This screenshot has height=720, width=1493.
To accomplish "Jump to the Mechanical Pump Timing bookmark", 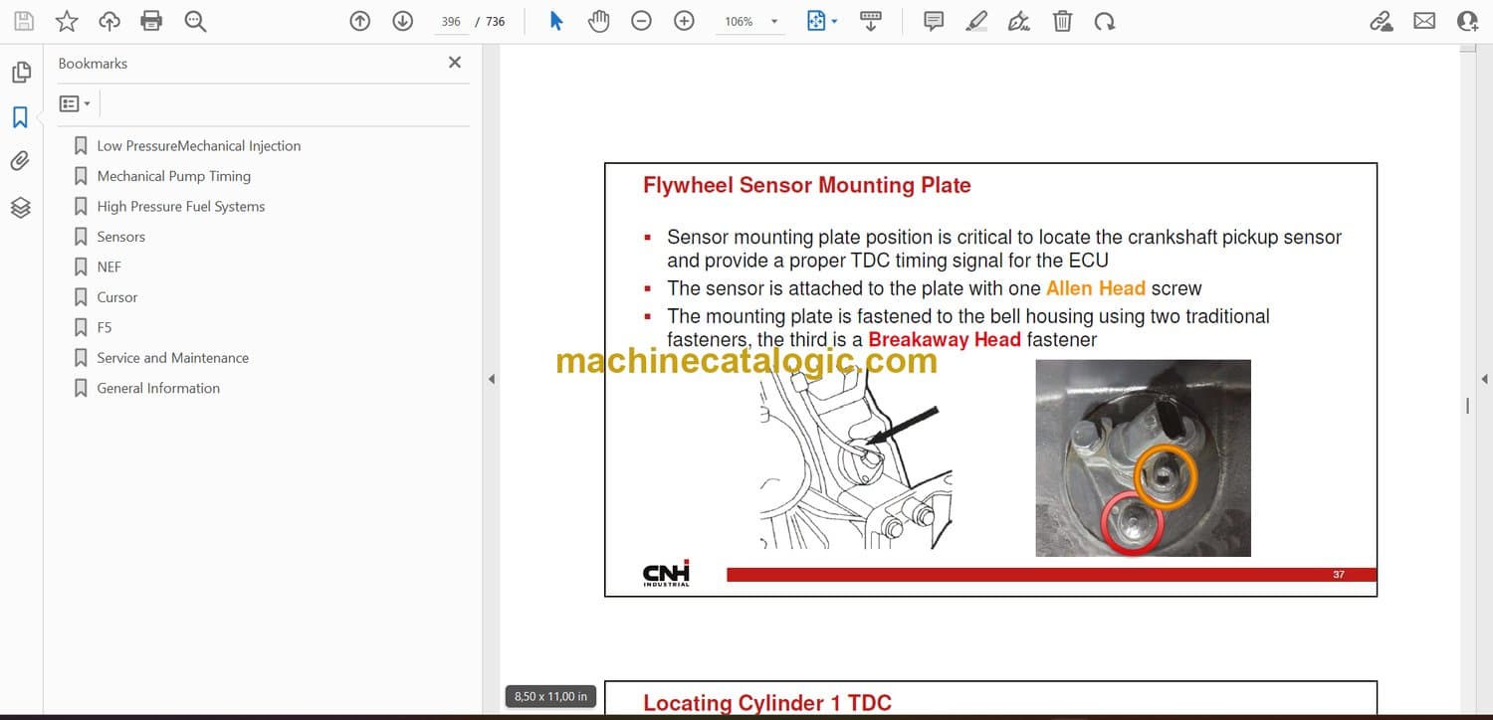I will (174, 176).
